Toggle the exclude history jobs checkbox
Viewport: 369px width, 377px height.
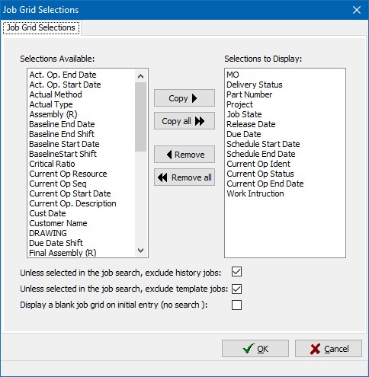(x=236, y=272)
